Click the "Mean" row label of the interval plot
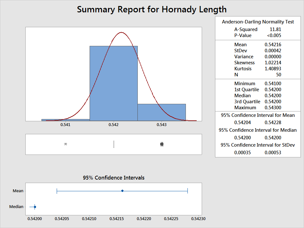304x228 pixels. pos(18,191)
